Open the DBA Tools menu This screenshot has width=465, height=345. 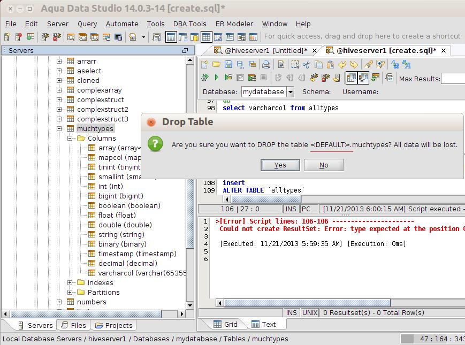[189, 24]
